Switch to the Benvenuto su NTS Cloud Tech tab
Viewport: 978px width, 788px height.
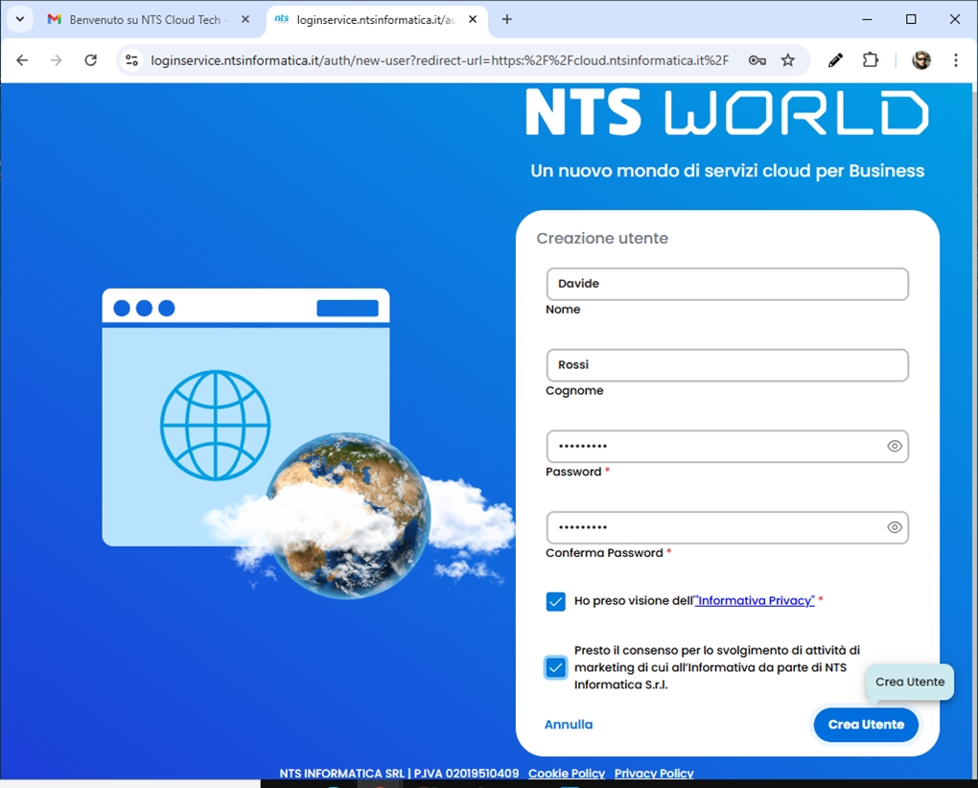tap(150, 20)
